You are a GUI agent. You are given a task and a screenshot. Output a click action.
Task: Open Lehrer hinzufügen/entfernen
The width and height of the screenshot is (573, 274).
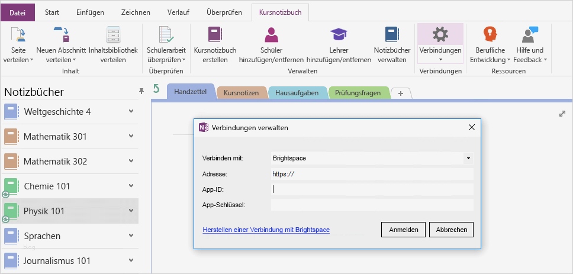tap(339, 44)
